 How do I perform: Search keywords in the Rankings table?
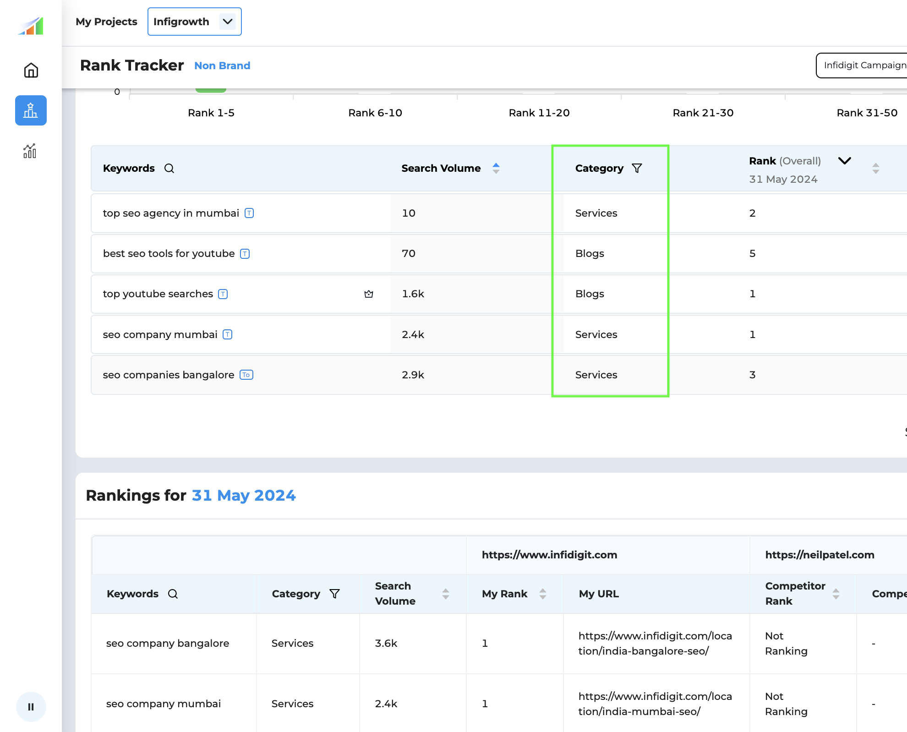(x=173, y=594)
